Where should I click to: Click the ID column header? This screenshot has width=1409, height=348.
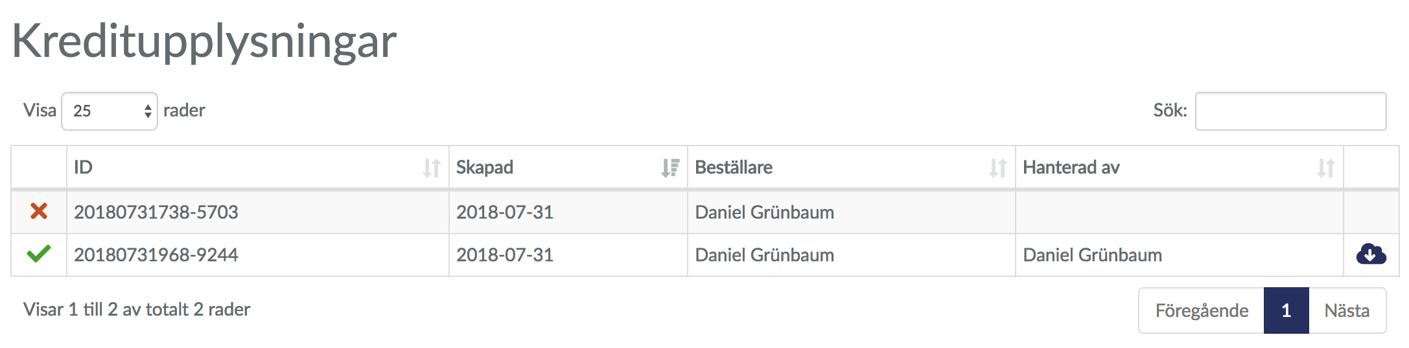[84, 168]
